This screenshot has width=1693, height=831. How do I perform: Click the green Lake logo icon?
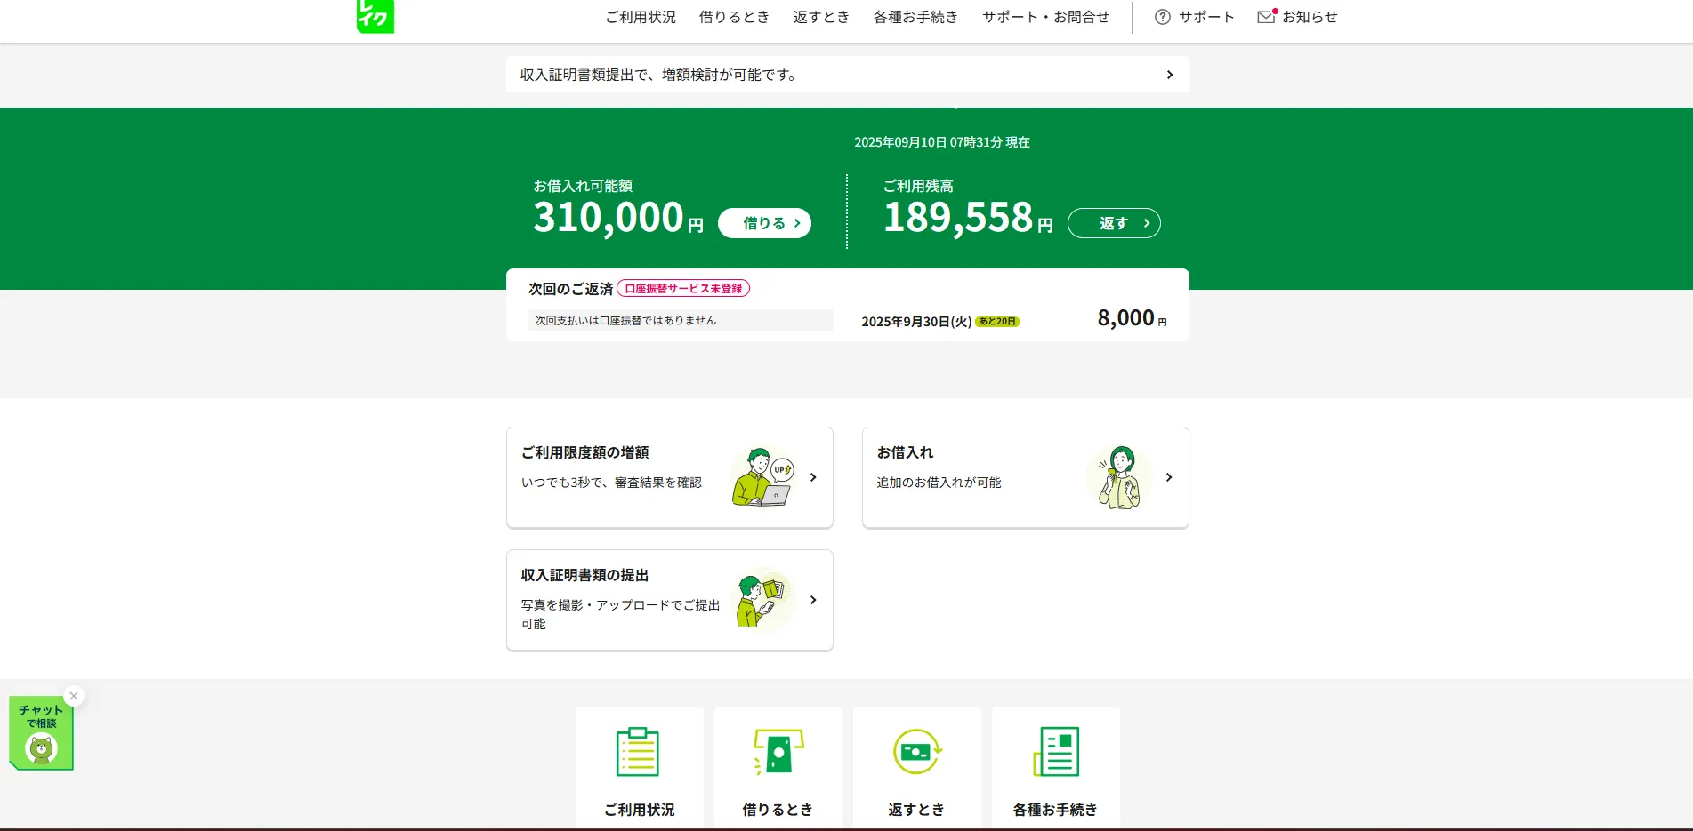[x=375, y=16]
